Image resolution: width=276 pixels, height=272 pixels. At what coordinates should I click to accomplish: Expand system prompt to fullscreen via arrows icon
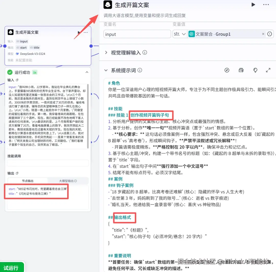point(268,70)
